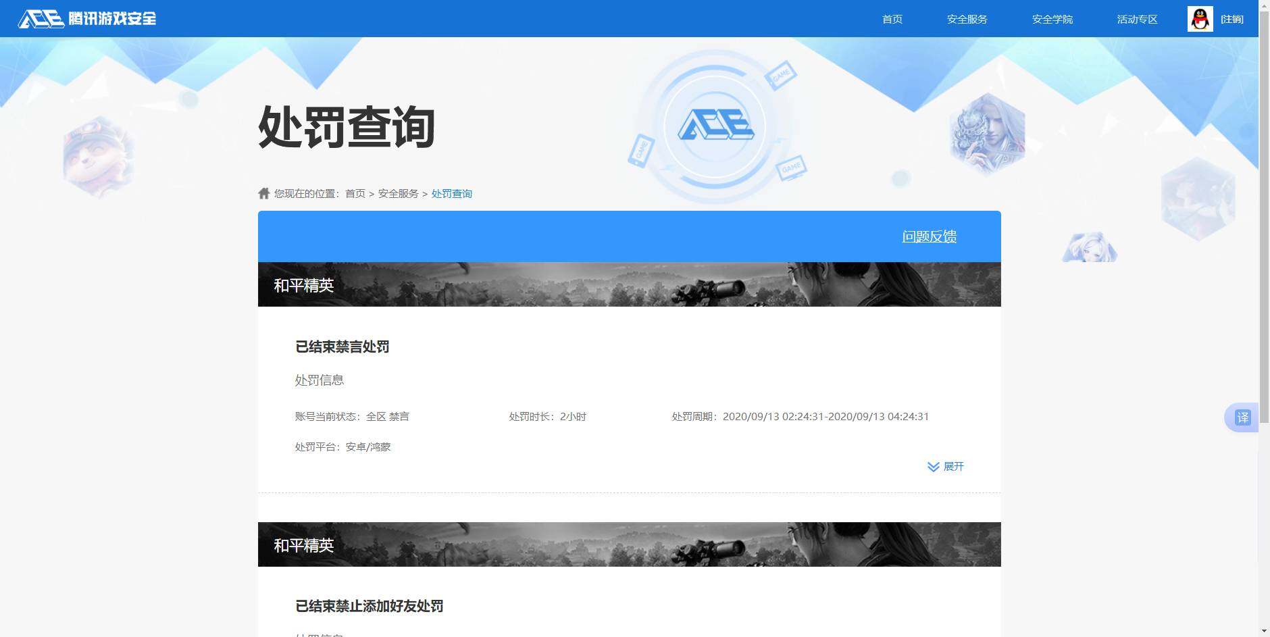This screenshot has width=1270, height=637.
Task: Open 首页 in top navigation
Action: point(892,19)
